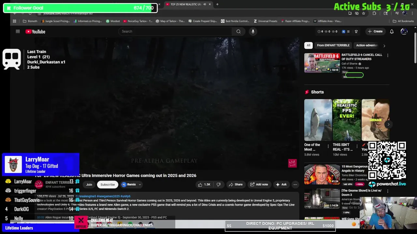
Task: Click the YouTube search field
Action: click(x=175, y=32)
